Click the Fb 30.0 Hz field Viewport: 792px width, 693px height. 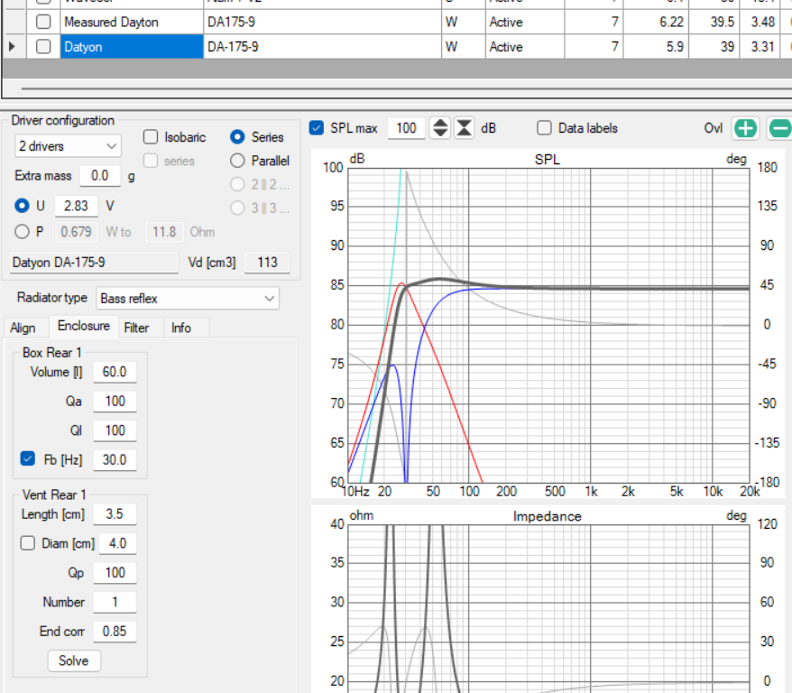click(x=115, y=460)
